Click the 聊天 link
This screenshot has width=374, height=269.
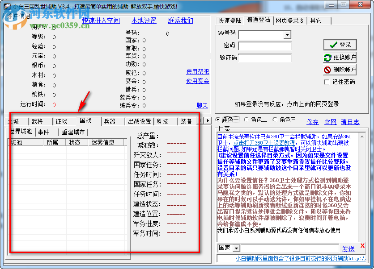point(202,105)
